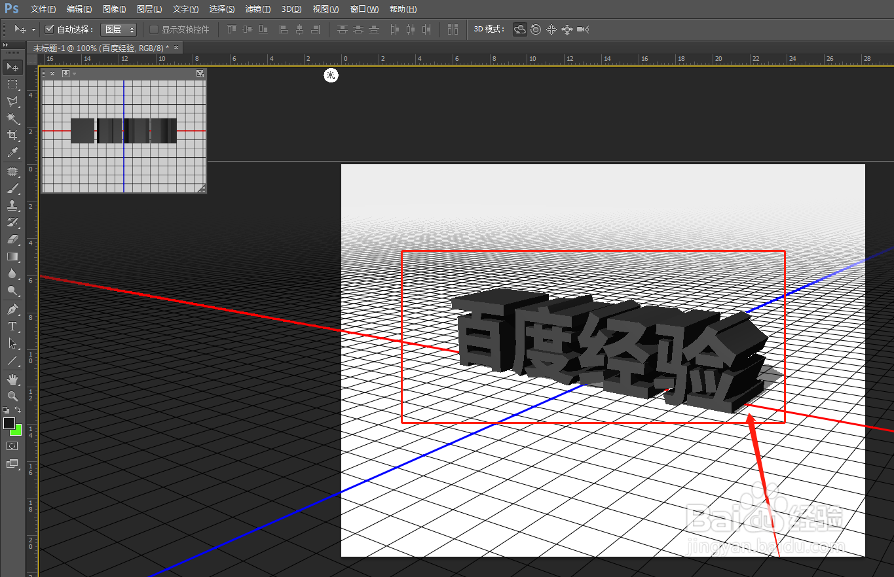Click the distribute top edges icon
Viewport: 894px width, 577px height.
pyautogui.click(x=342, y=29)
